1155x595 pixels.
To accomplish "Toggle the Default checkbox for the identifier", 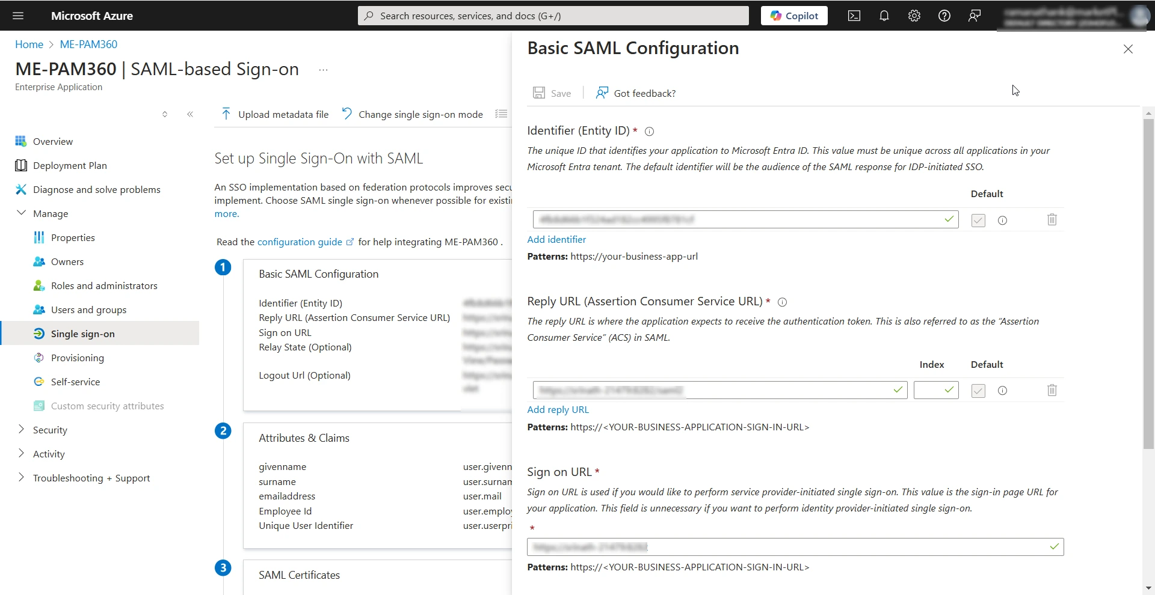I will coord(978,220).
